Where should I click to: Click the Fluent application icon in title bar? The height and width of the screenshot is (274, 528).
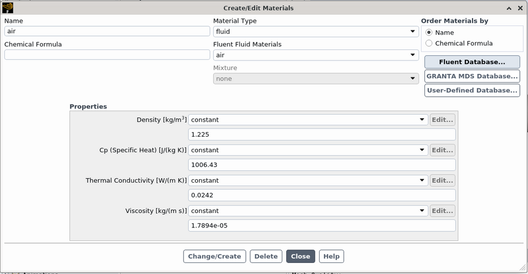(8, 8)
